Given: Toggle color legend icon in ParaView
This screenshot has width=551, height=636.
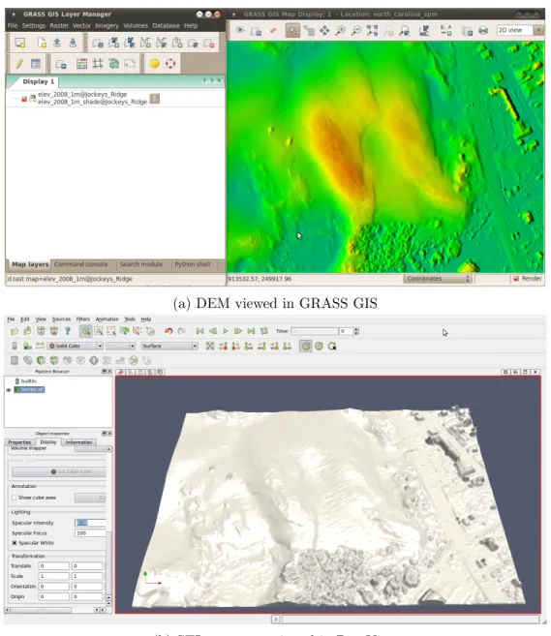Looking at the screenshot, I should tap(15, 346).
